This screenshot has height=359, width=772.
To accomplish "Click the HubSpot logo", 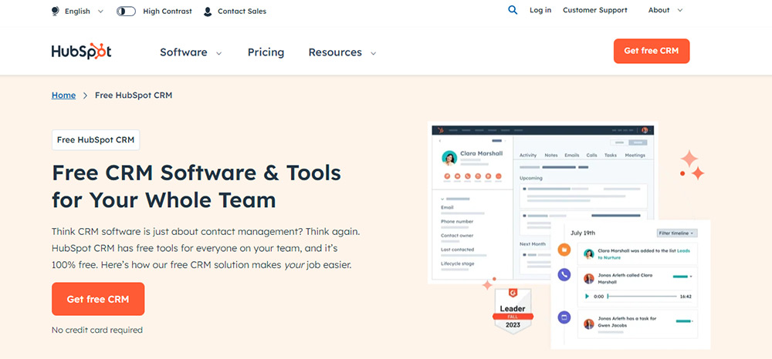I will coord(81,52).
